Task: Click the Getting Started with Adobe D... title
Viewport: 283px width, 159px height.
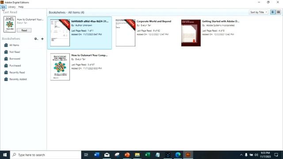Action: coord(221,21)
